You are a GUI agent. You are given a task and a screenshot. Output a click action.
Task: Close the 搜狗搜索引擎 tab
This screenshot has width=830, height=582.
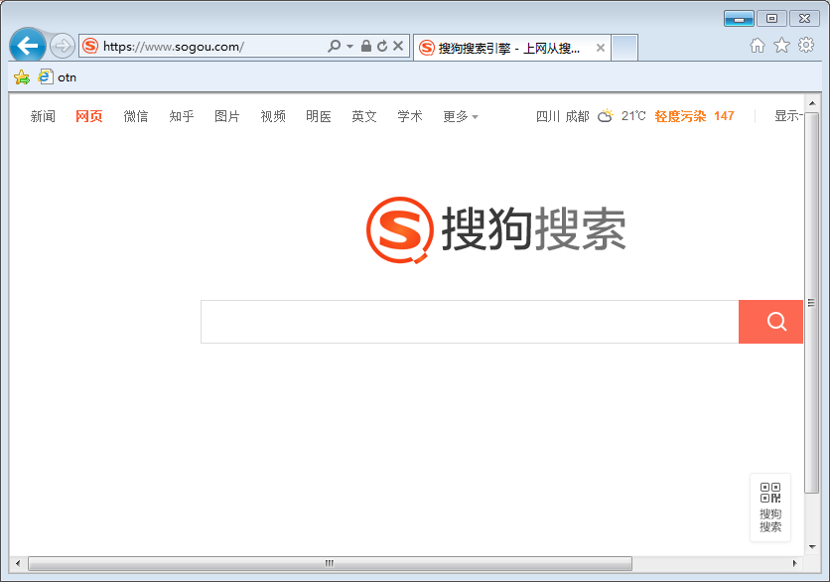(601, 48)
